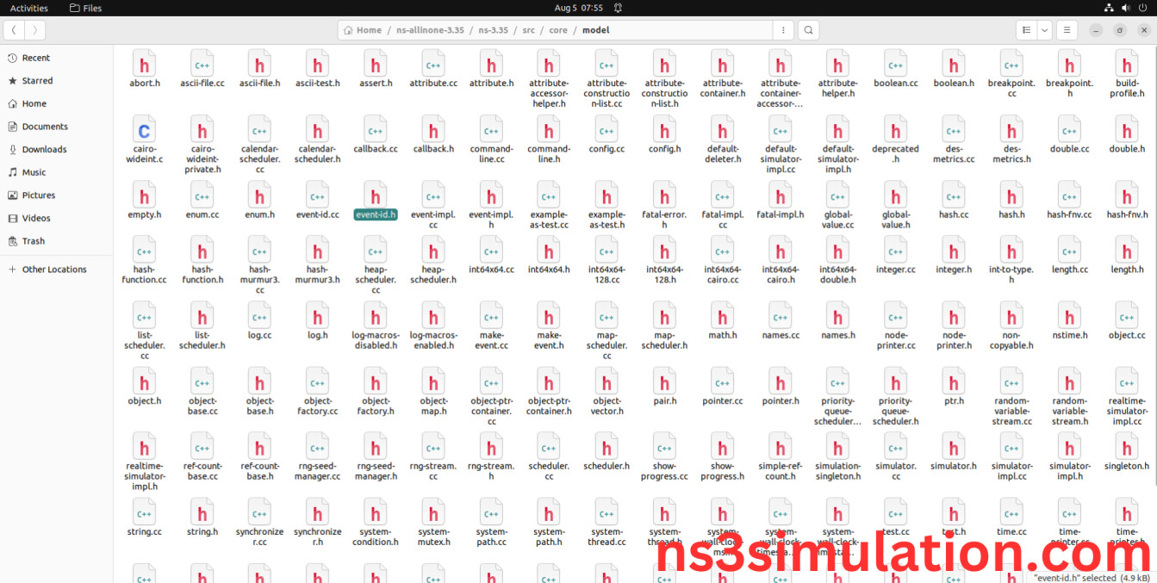The width and height of the screenshot is (1157, 583).
Task: Open the cairo-wideint.c file icon
Action: pyautogui.click(x=144, y=131)
